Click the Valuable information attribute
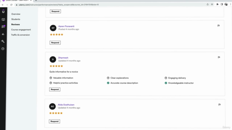 61,78
